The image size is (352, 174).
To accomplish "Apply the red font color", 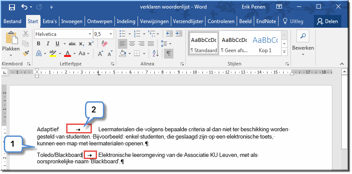I will [x=67, y=53].
